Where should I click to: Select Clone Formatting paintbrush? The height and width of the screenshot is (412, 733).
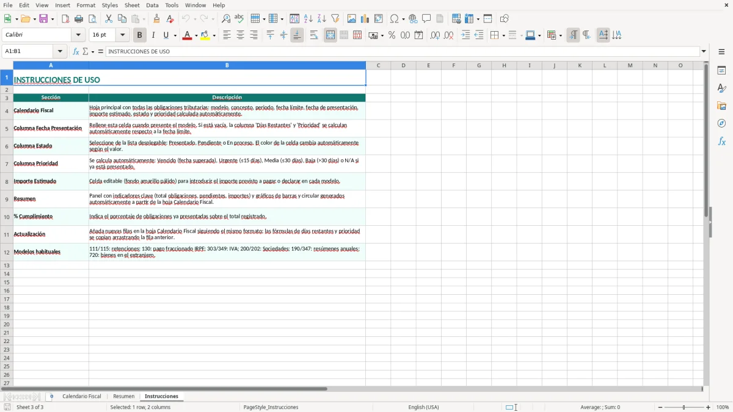point(156,19)
